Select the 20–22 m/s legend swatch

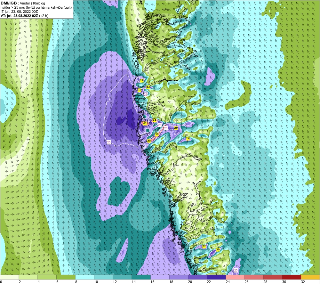(197, 277)
